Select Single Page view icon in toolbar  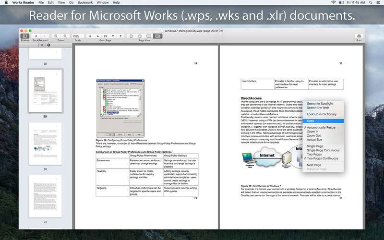(x=131, y=36)
